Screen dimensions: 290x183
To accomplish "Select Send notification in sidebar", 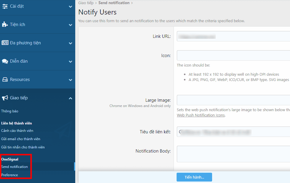I will click(x=15, y=166).
